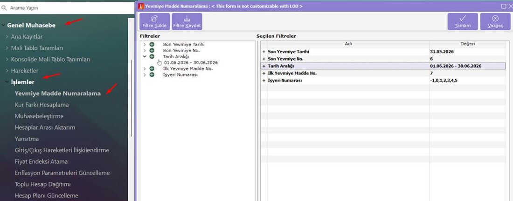Click green plus icon for Son Yevmiye No.
This screenshot has width=513, height=201.
point(152,51)
